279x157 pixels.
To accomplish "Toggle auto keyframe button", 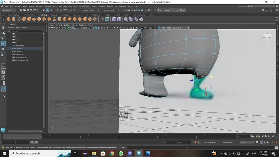I will [272, 142].
